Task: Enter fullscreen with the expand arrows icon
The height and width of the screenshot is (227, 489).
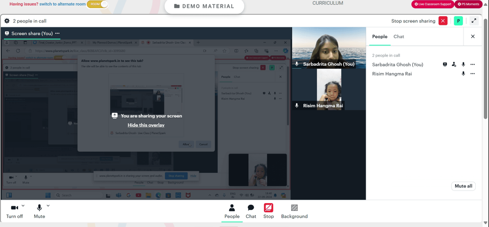Action: (x=474, y=21)
